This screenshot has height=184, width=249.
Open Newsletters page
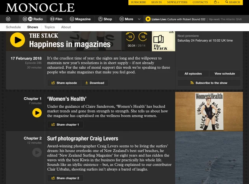click(177, 2)
